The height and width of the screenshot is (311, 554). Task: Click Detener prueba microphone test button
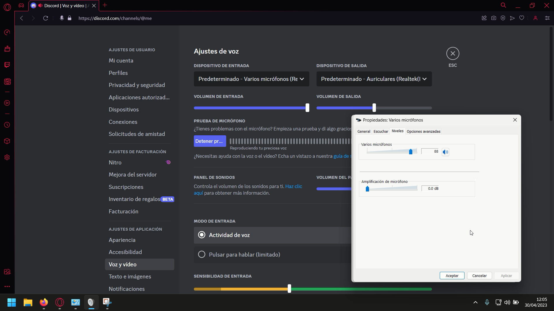click(x=210, y=141)
